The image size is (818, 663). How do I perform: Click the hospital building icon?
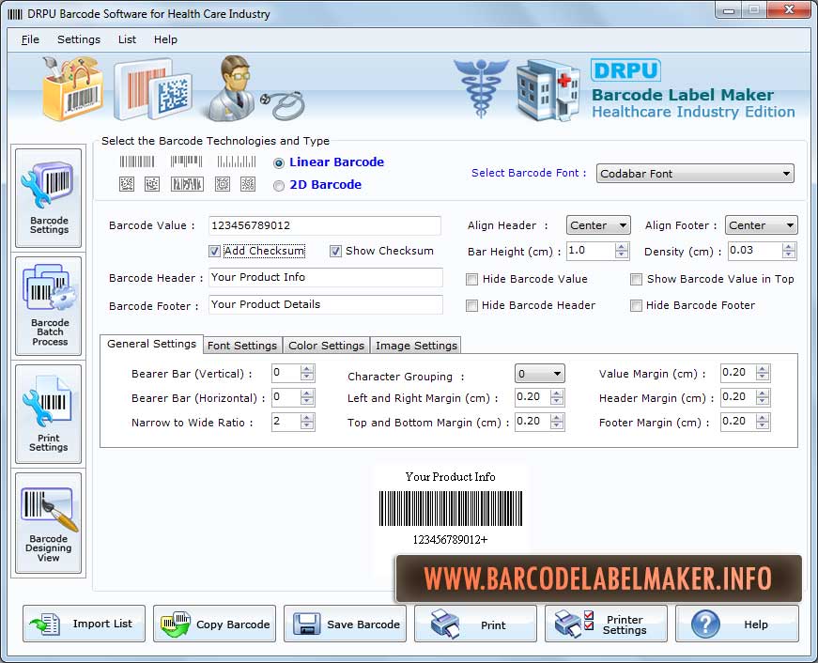pyautogui.click(x=548, y=90)
